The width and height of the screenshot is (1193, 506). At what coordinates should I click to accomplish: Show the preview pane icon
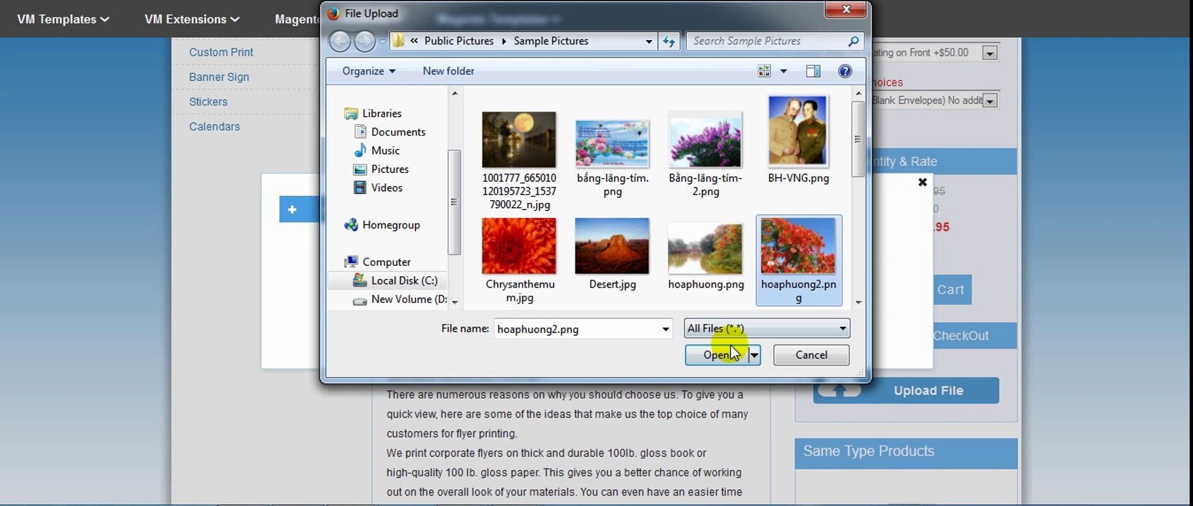(813, 71)
